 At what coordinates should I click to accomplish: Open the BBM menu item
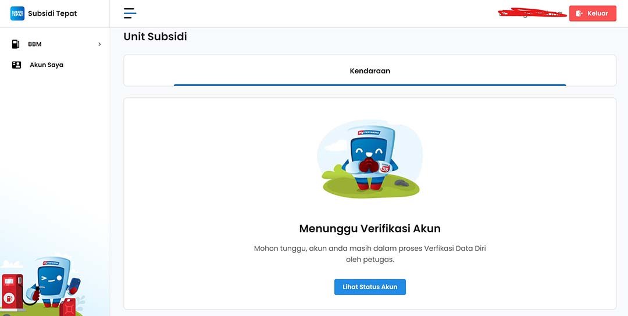click(35, 44)
